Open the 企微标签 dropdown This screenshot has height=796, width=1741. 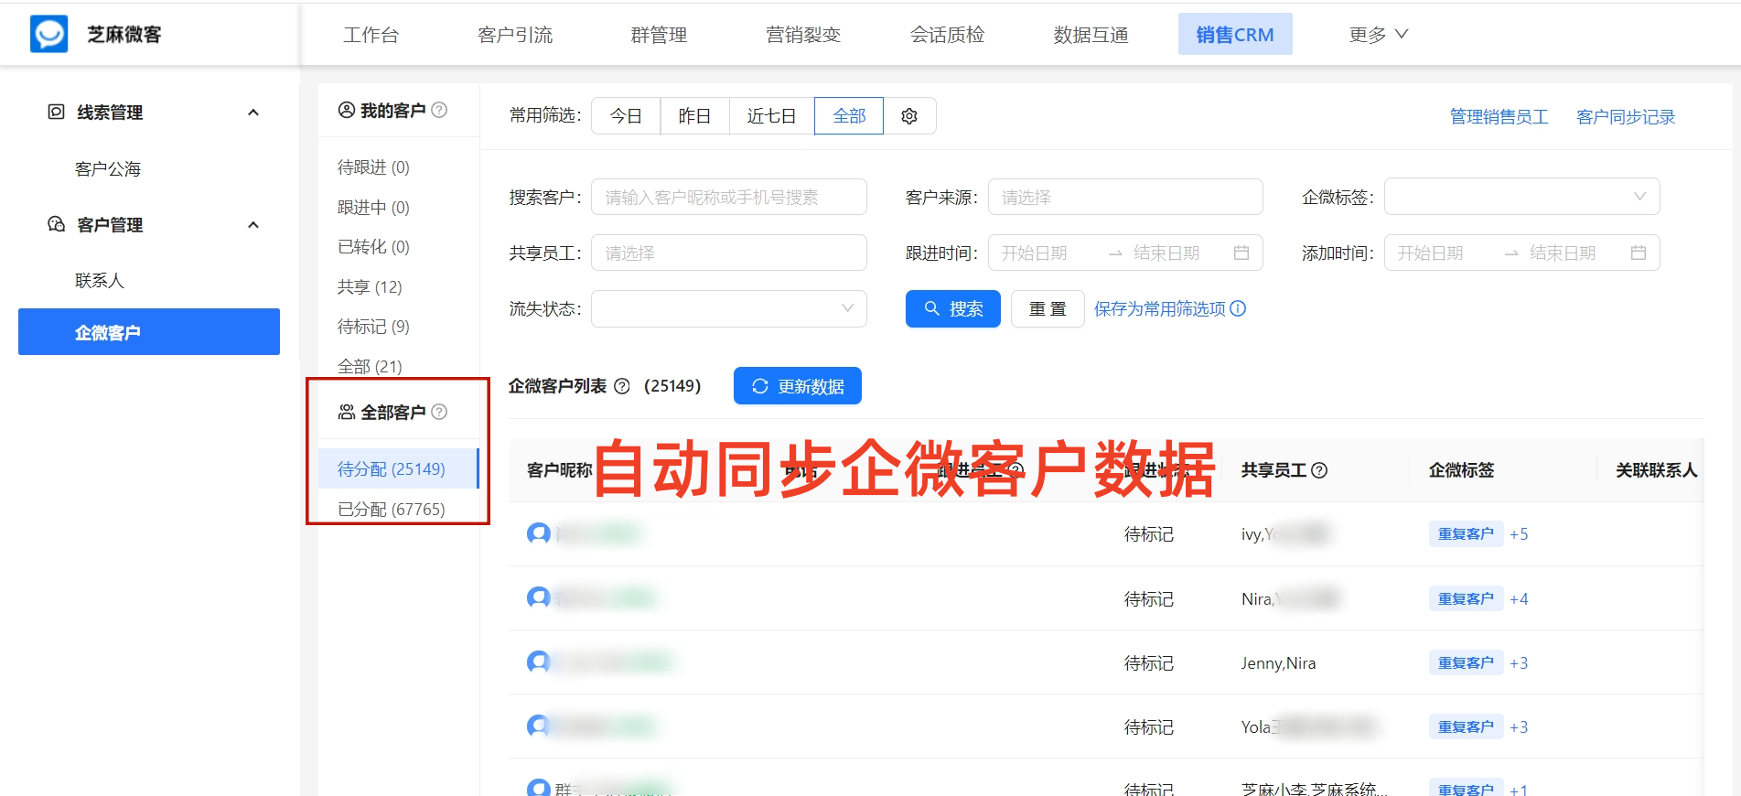[x=1521, y=197]
